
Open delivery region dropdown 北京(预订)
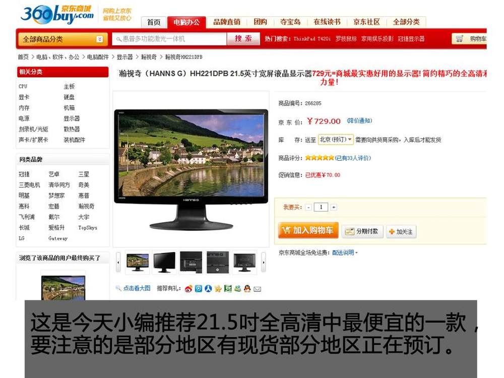(336, 140)
